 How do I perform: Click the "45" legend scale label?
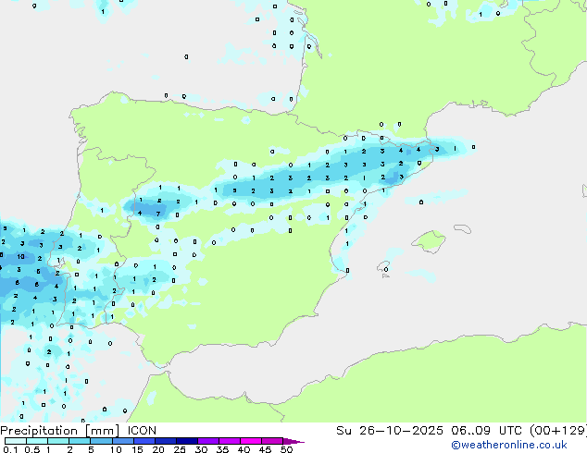(265, 449)
